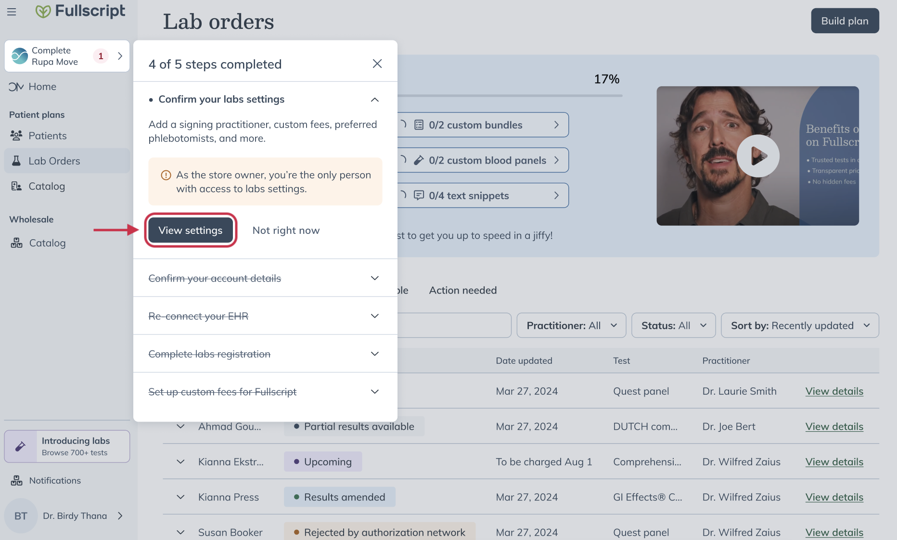The height and width of the screenshot is (540, 897).
Task: Click View settings in the checklist
Action: point(191,230)
